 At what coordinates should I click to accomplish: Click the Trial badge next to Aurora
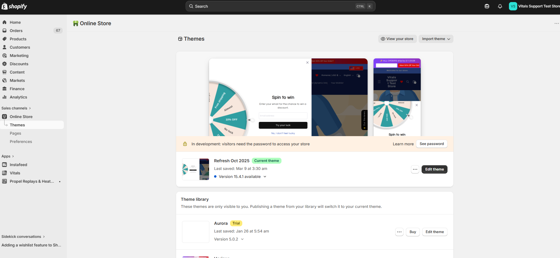click(x=236, y=223)
